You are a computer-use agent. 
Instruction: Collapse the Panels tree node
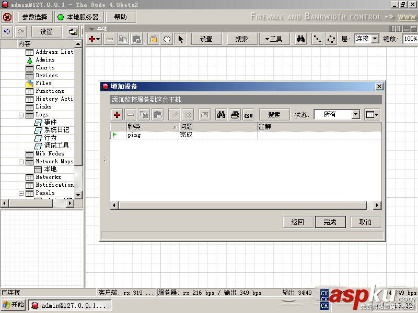21,193
